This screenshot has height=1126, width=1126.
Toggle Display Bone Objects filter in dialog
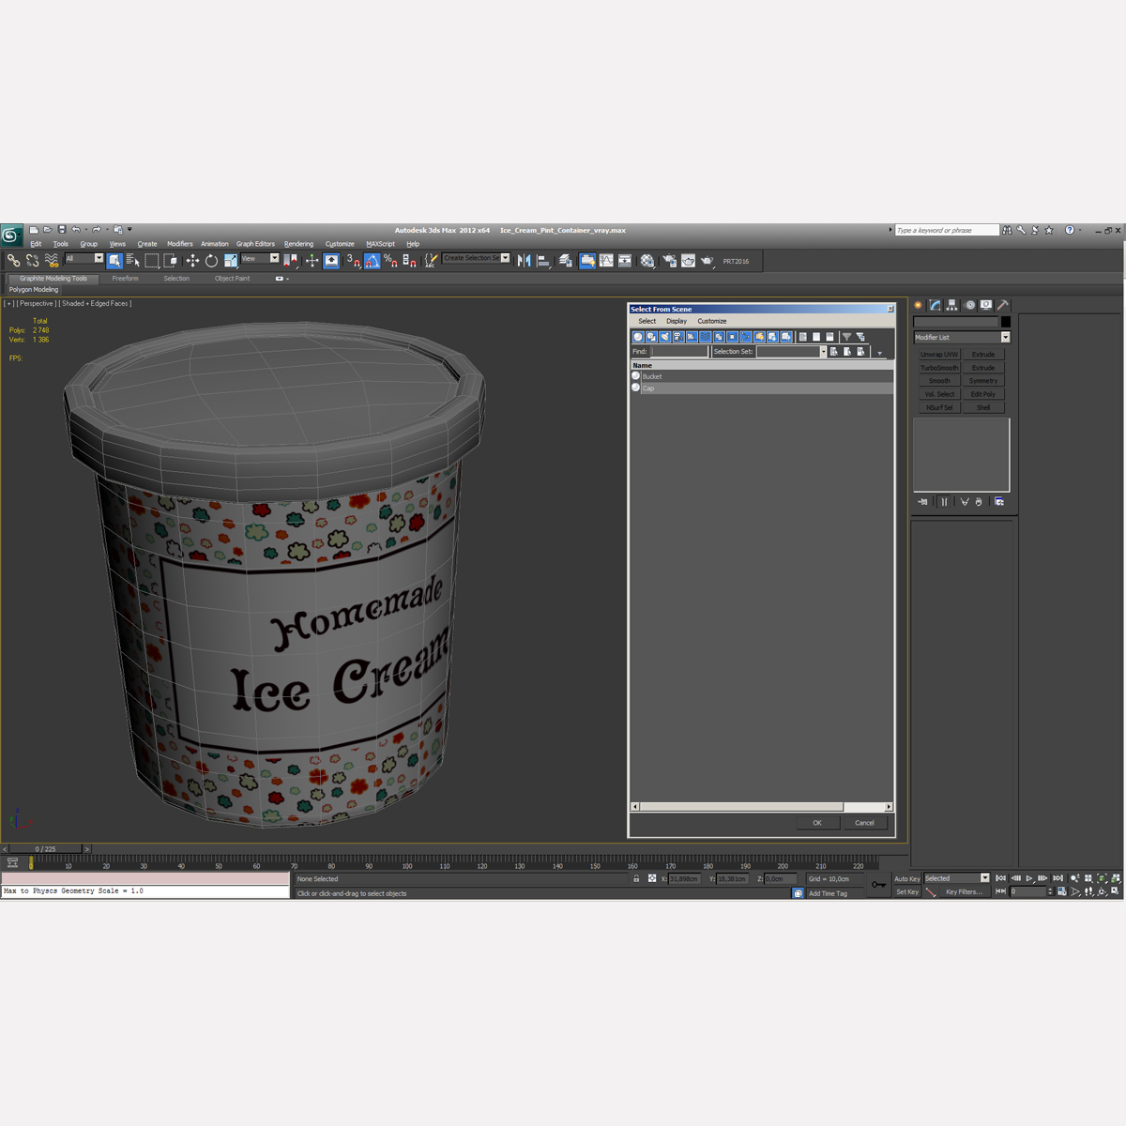(x=746, y=337)
